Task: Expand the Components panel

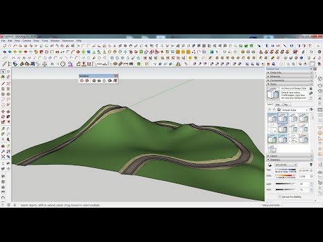Action: 289,80
